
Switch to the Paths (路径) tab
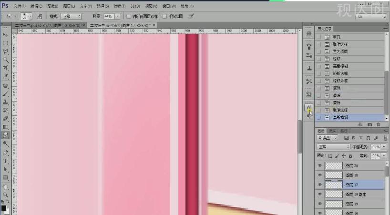(x=344, y=131)
